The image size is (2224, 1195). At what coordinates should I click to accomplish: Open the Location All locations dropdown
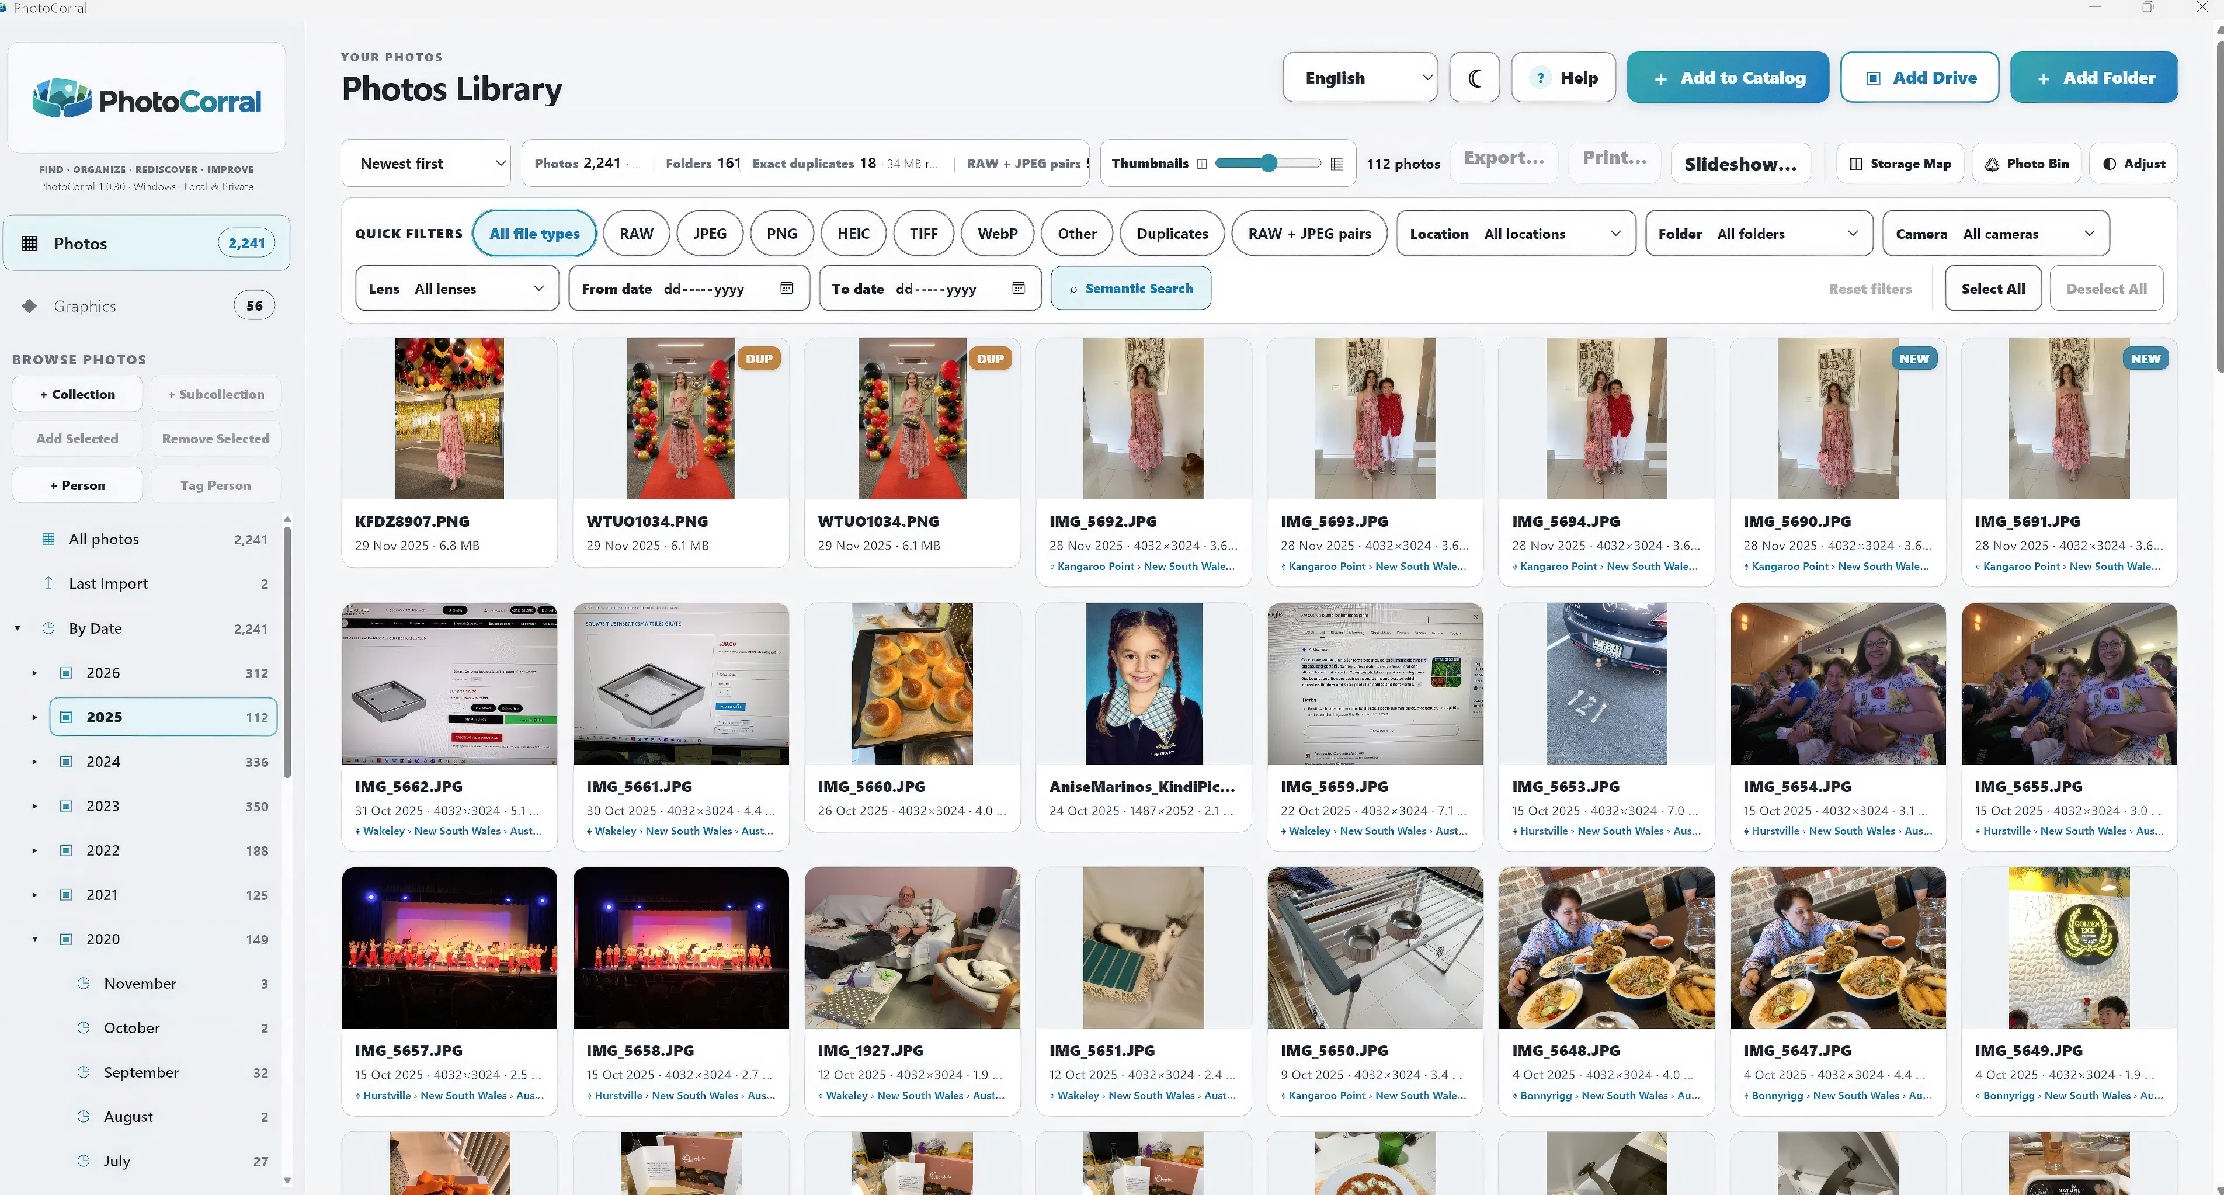1516,234
